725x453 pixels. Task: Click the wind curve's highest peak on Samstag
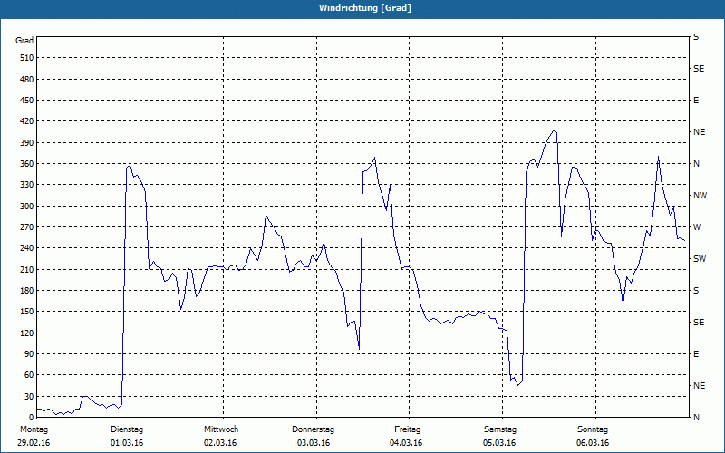pyautogui.click(x=554, y=131)
